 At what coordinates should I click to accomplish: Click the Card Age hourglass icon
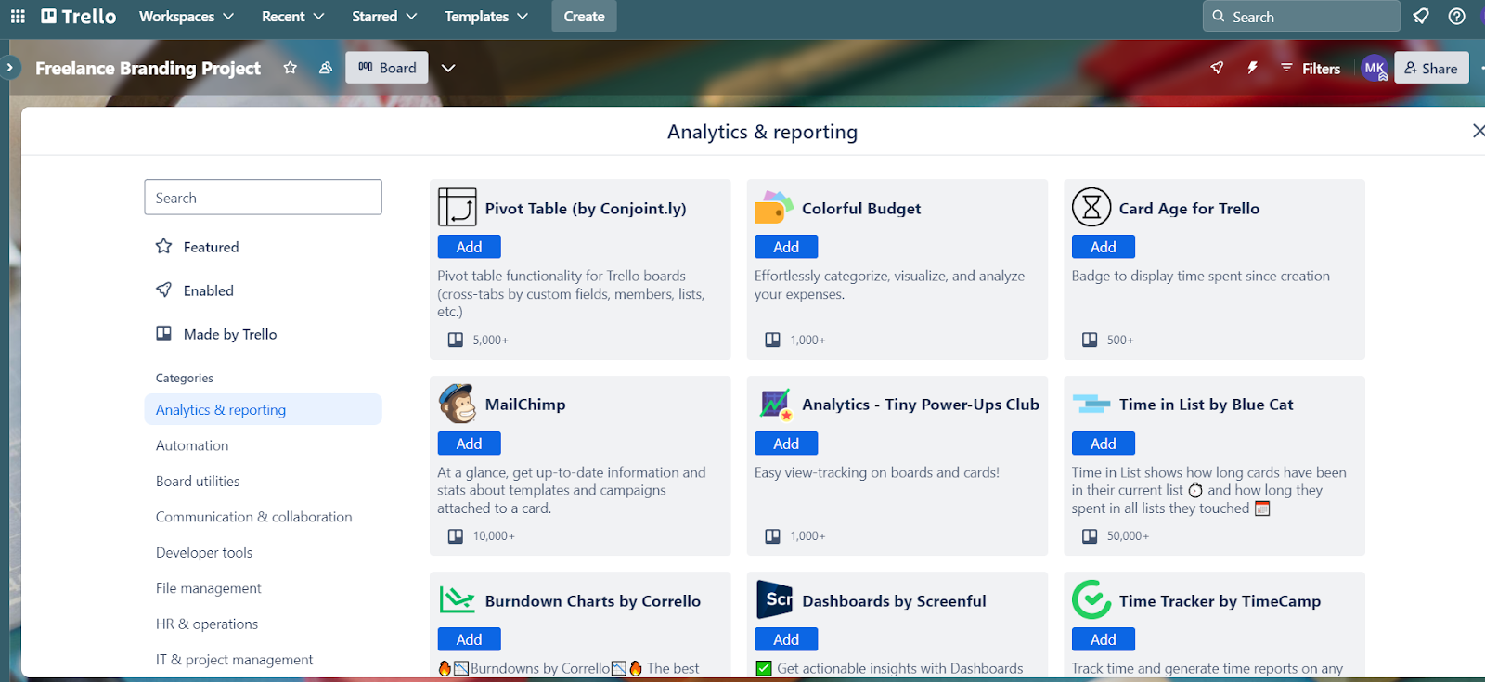pyautogui.click(x=1091, y=207)
